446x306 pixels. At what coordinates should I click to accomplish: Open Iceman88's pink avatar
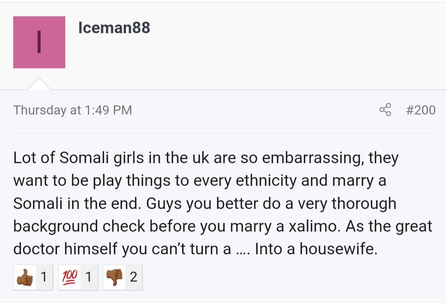pos(39,42)
